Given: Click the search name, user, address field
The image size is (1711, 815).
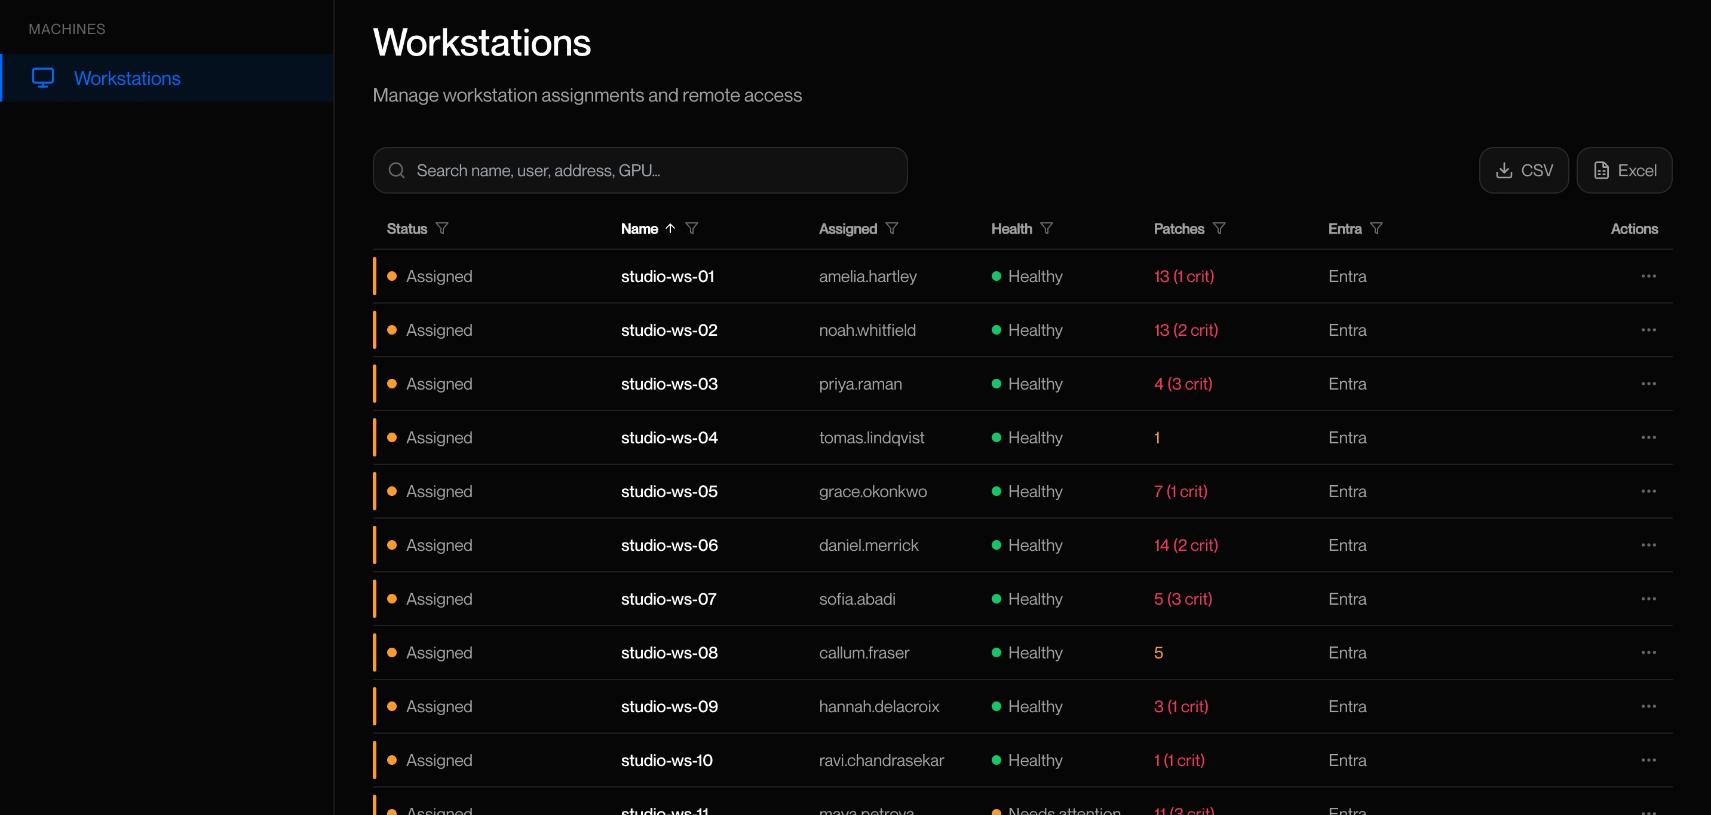Looking at the screenshot, I should point(640,170).
